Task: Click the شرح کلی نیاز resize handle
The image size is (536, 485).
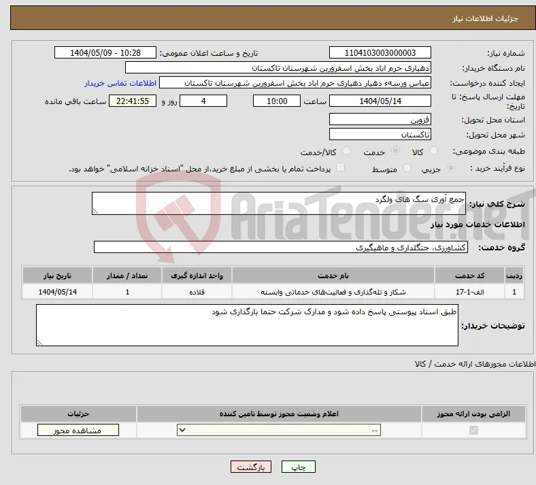Action: [x=95, y=212]
